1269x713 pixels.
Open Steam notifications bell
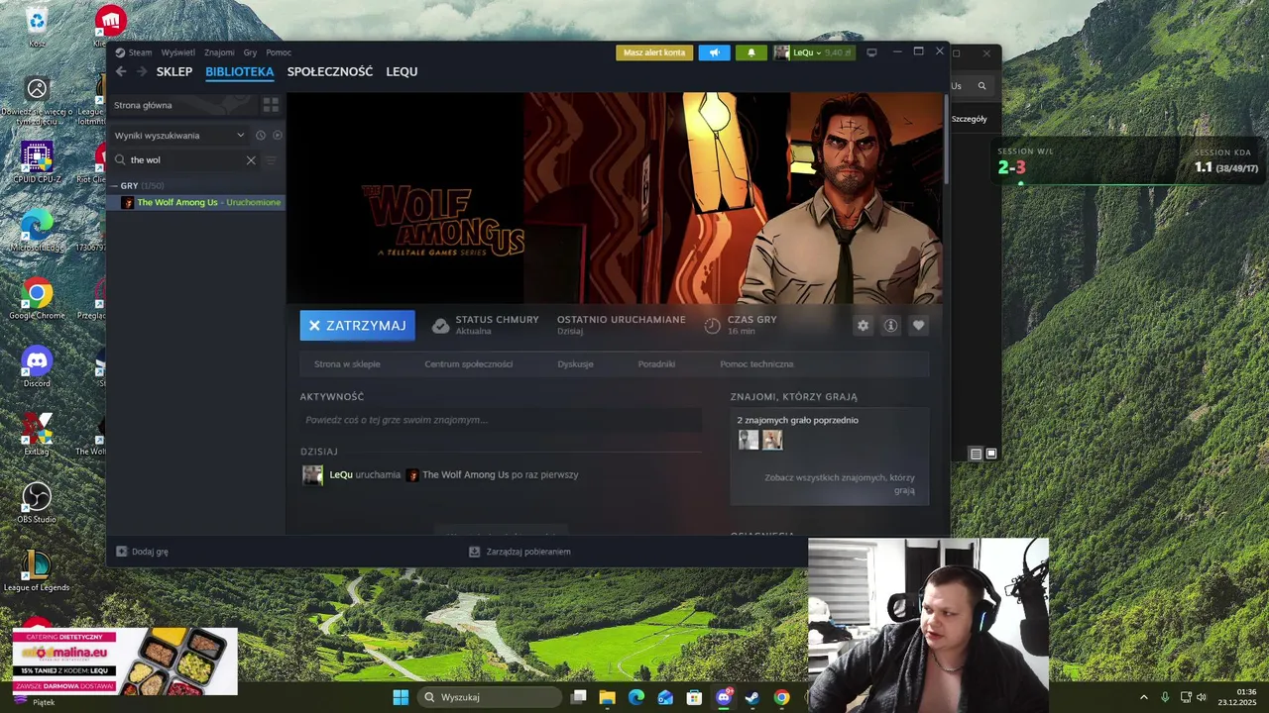pyautogui.click(x=750, y=52)
